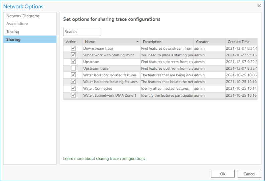Uncheck Active for Subnetwork with Starting Point

tap(73, 55)
